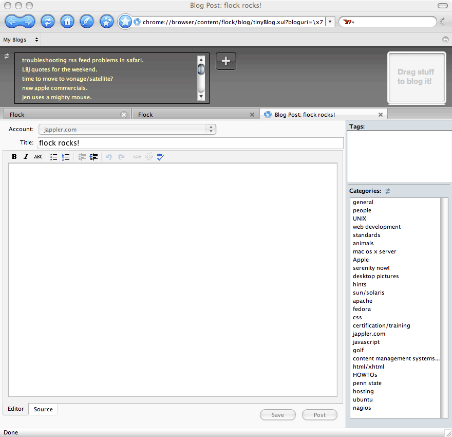
Task: Click the Post button
Action: tap(319, 415)
